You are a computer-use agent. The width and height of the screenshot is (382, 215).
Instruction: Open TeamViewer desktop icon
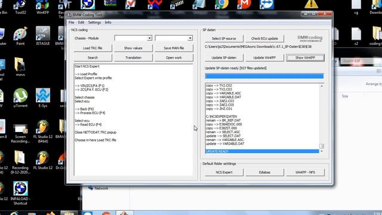(x=266, y=4)
